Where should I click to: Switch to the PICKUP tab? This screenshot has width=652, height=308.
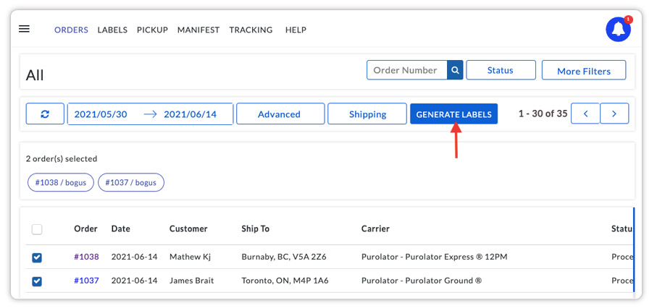152,30
